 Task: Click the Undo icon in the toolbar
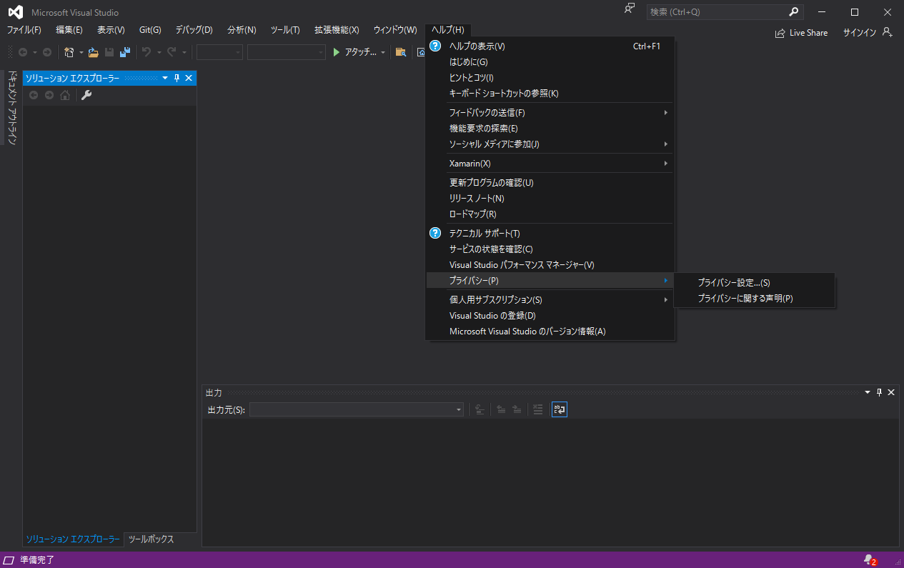(146, 52)
